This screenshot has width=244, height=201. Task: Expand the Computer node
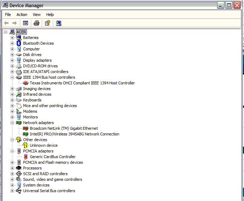pos(12,49)
